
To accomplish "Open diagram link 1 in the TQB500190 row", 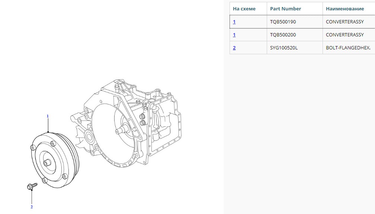I will tap(234, 22).
